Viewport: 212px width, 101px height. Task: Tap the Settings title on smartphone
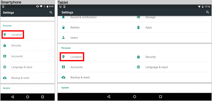point(8,12)
